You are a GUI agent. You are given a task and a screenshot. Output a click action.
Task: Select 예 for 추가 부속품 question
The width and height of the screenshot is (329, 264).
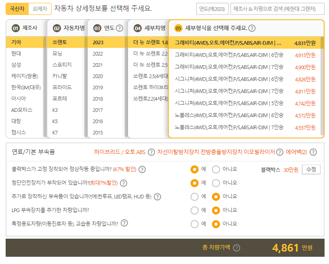195,197
